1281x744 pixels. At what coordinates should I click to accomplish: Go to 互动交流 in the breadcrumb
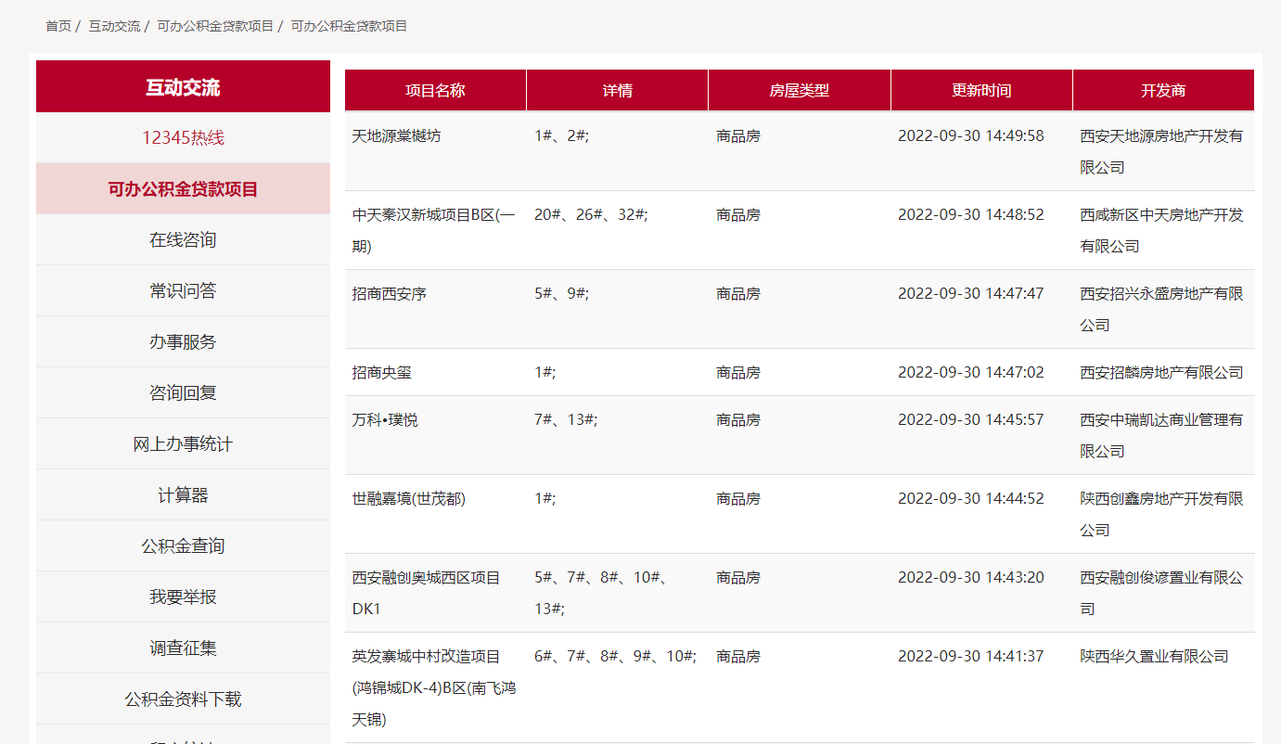pos(114,26)
